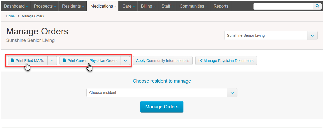324x128 pixels.
Task: Open the Dashboard menu
Action: pos(16,6)
